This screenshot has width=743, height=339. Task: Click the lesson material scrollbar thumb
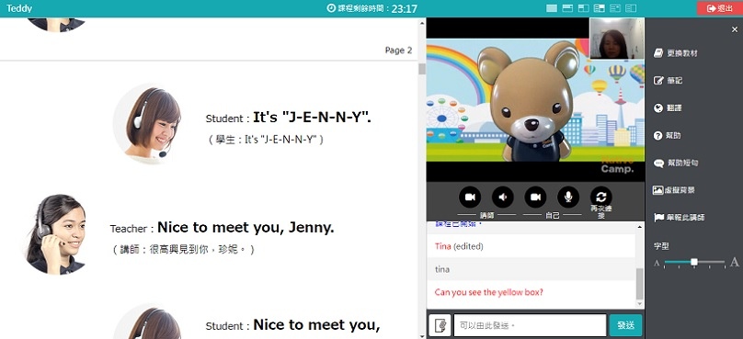[x=422, y=69]
